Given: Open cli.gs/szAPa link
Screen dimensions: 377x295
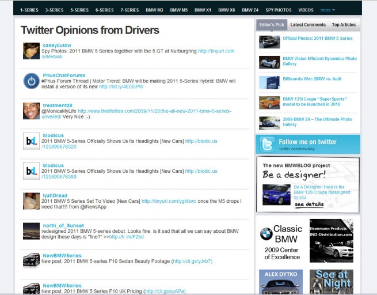Looking at the screenshot, I should (x=165, y=291).
